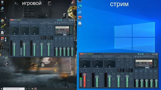The image size is (161, 90).
Task: Open the Voicemeeter shortcut on left desktop
Action: click(2, 39)
